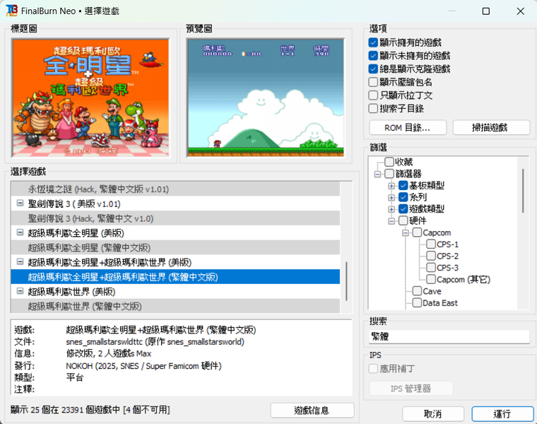Click the 搜索 text field containing 繁體

point(449,336)
